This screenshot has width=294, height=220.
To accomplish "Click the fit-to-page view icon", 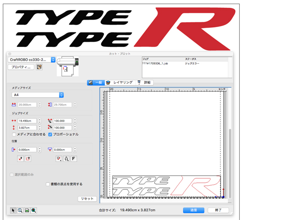I will tap(27, 210).
